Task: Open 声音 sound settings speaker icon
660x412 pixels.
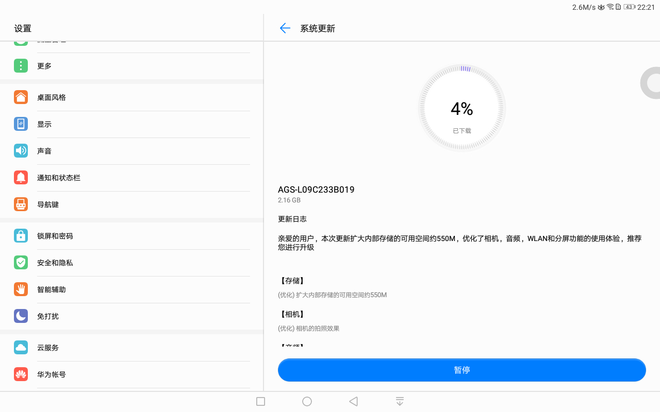Action: [x=21, y=151]
